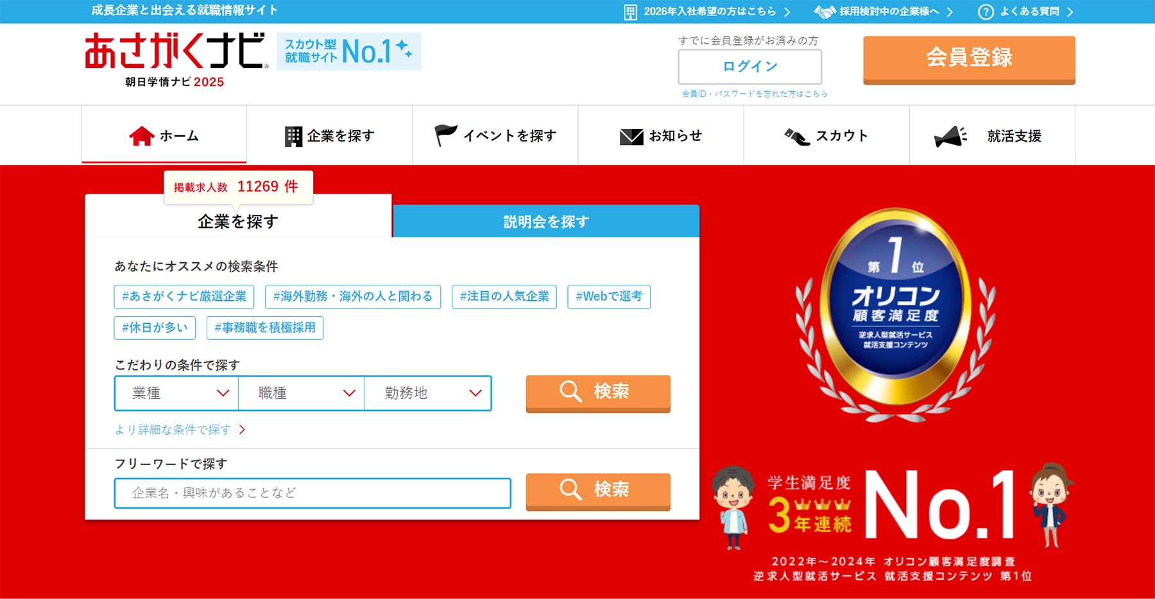Click the フリーワードで探す heading
Screen dimensions: 1155x599
[x=171, y=464]
